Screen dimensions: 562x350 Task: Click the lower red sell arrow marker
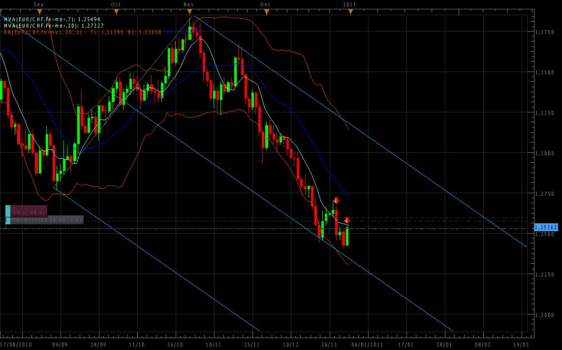point(347,220)
